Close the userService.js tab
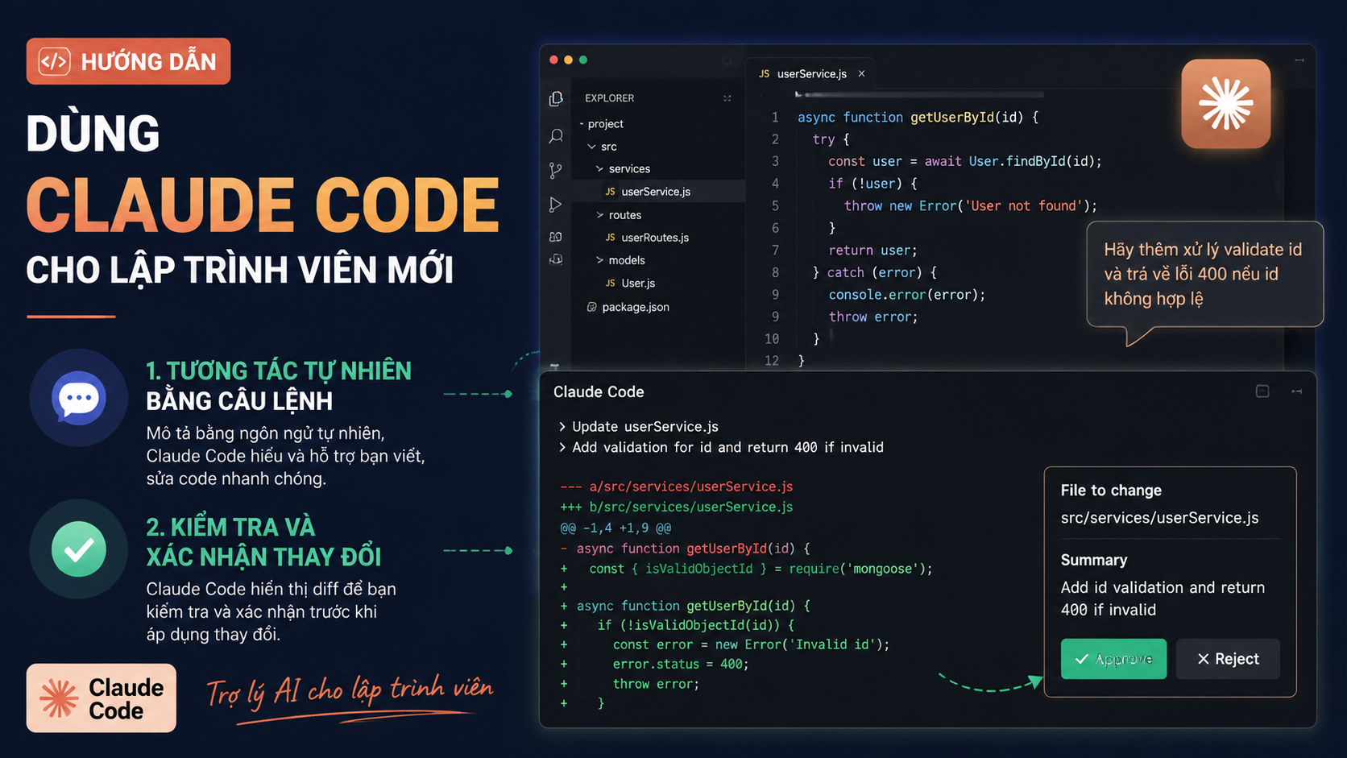The width and height of the screenshot is (1347, 758). coord(861,73)
